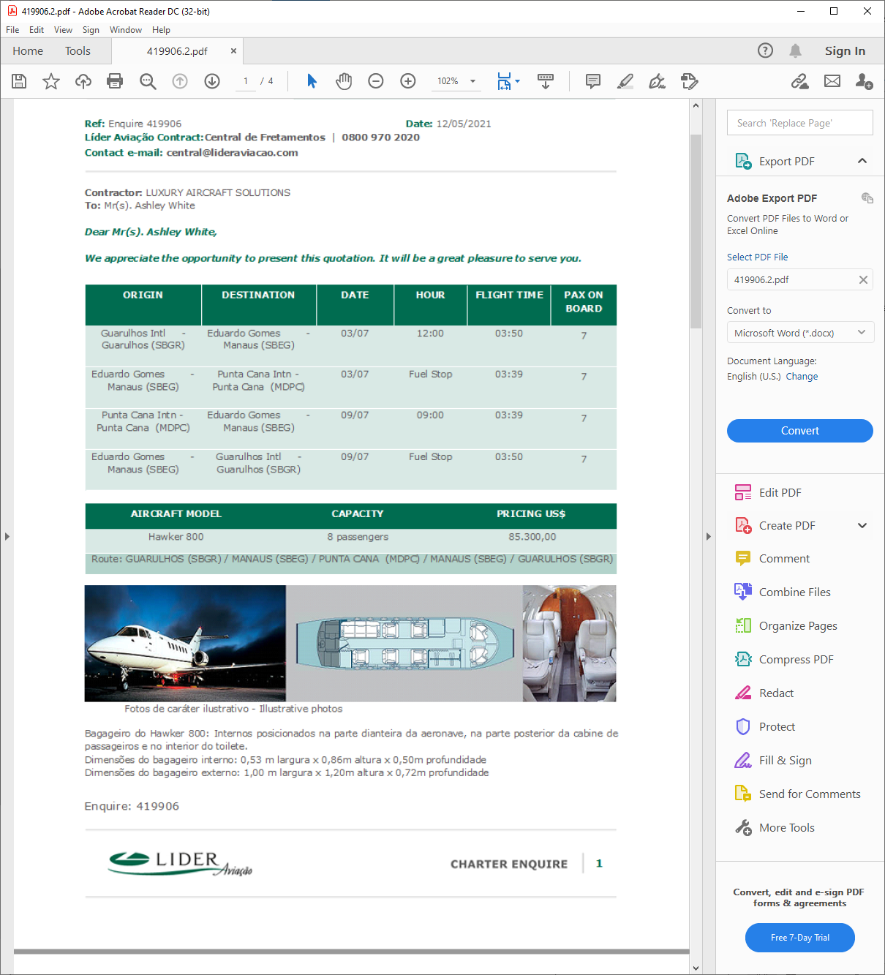The image size is (885, 975).
Task: Click the upload to cloud icon
Action: 83,81
